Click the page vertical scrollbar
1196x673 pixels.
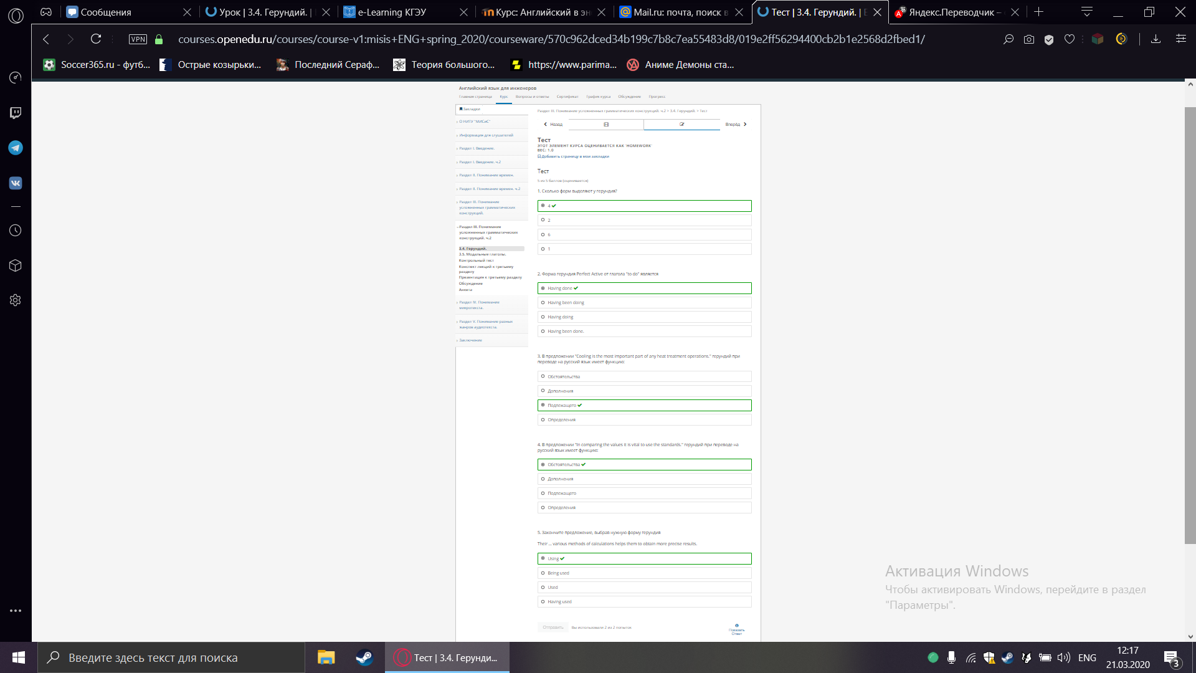tap(1190, 325)
